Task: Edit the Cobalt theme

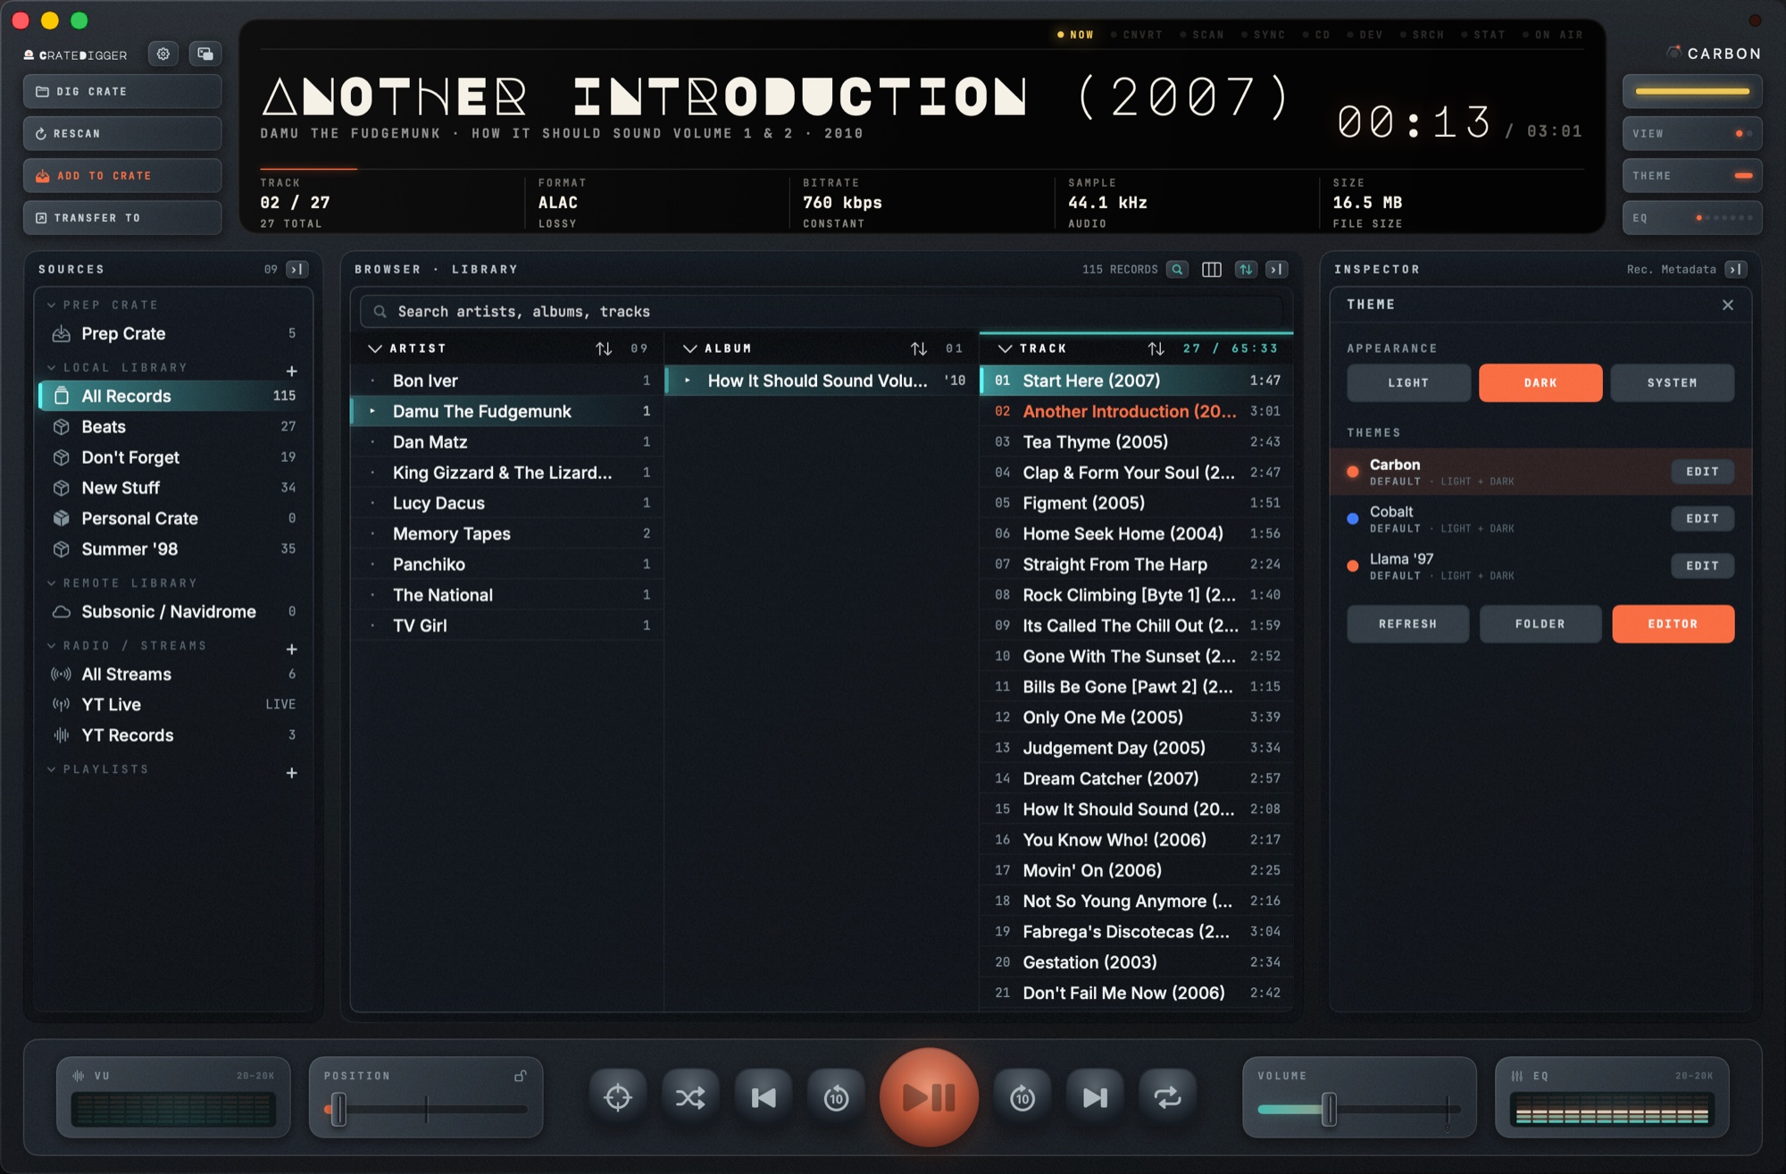Action: (x=1702, y=518)
